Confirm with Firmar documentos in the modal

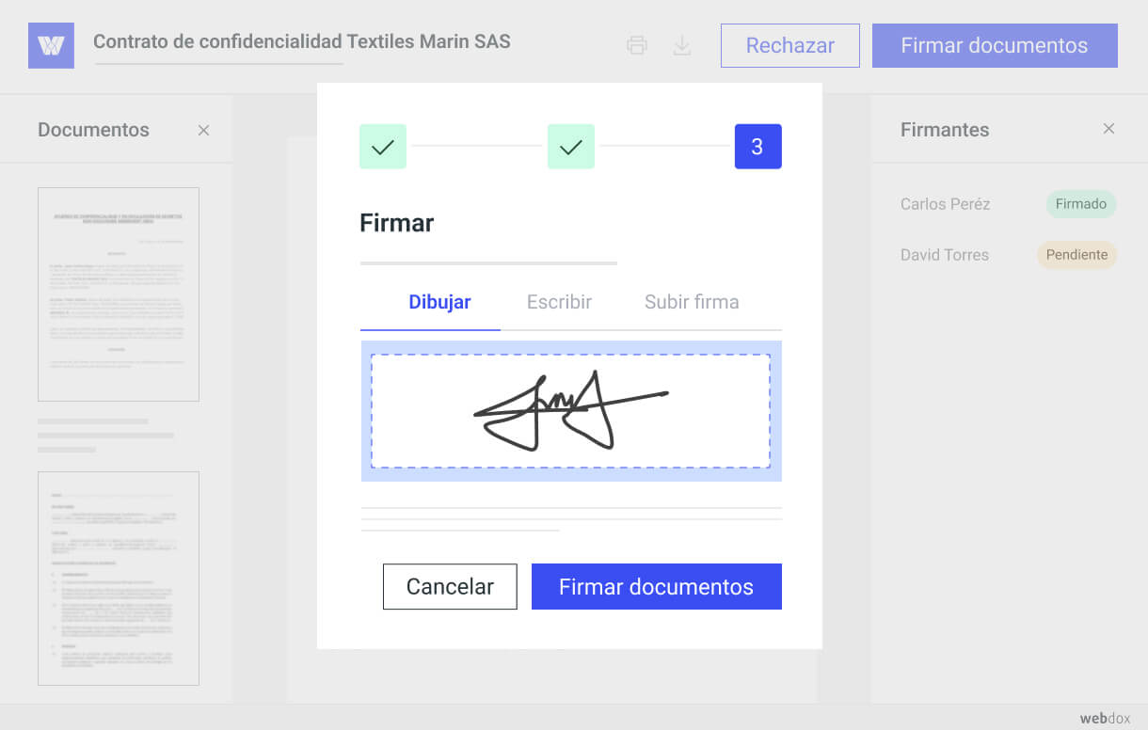coord(656,586)
